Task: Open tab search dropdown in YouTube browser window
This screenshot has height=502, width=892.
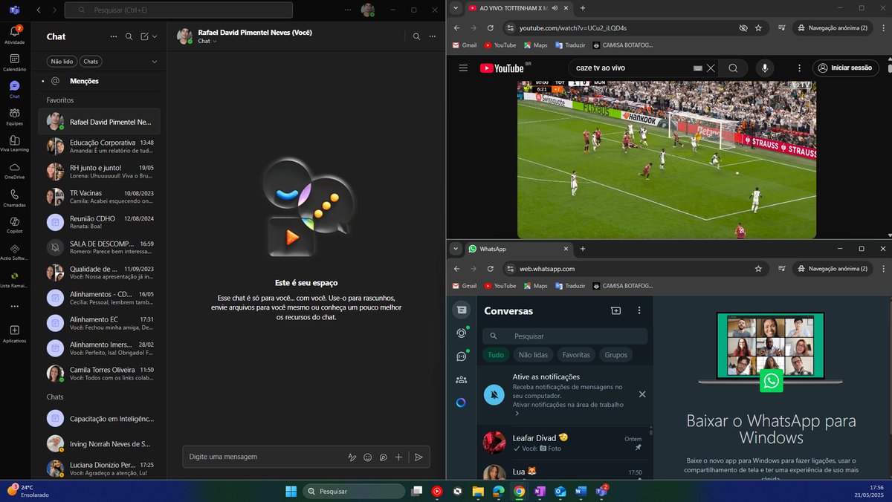Action: coord(456,7)
